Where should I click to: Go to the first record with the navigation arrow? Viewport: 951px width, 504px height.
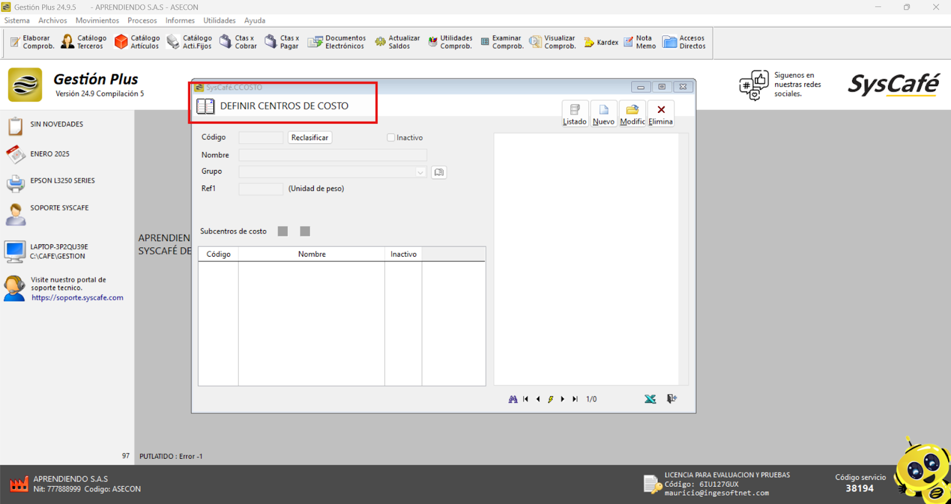(x=525, y=399)
